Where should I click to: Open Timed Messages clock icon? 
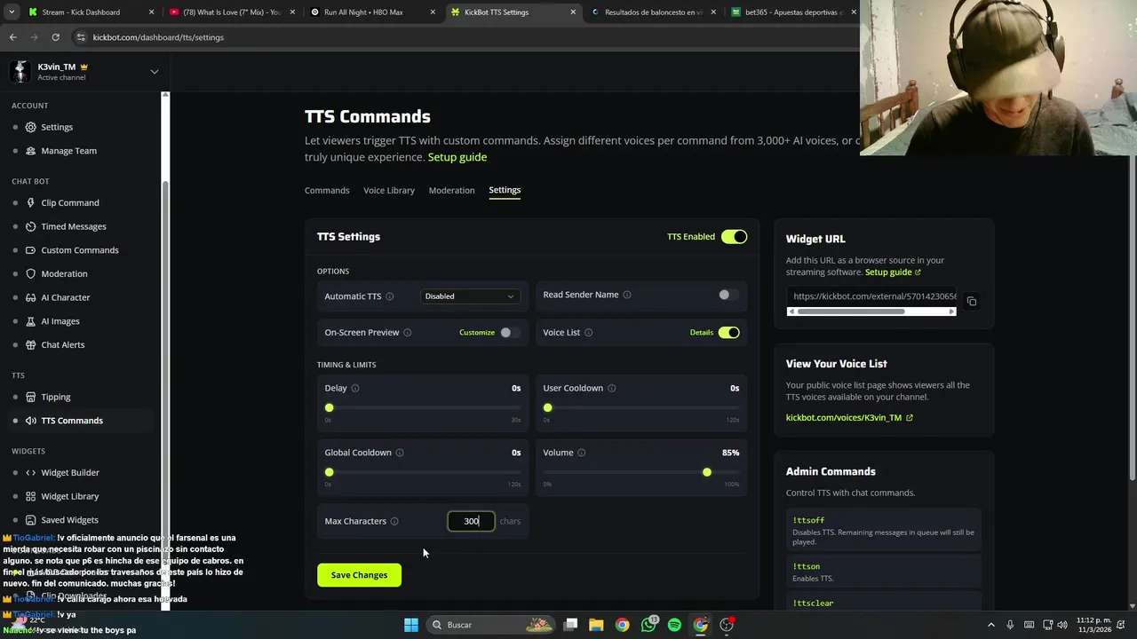pos(31,226)
